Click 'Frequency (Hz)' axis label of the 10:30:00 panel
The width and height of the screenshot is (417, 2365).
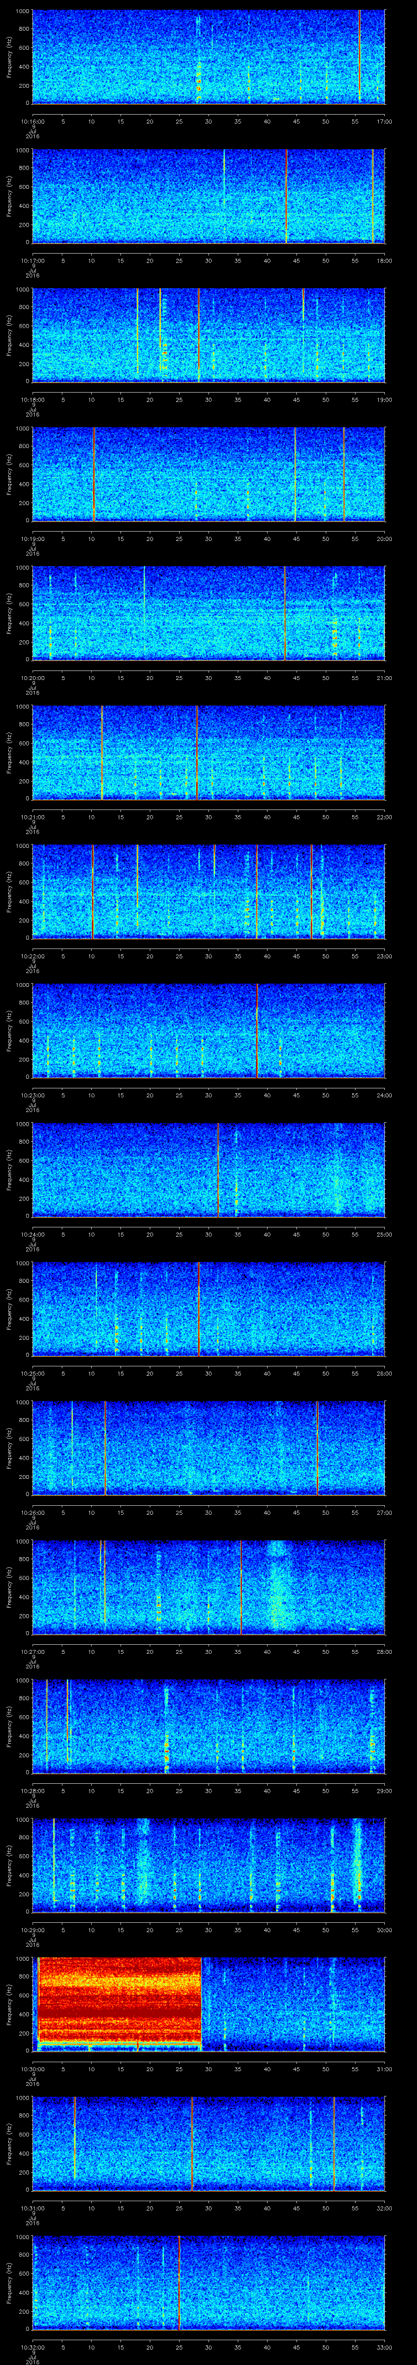[9, 2004]
